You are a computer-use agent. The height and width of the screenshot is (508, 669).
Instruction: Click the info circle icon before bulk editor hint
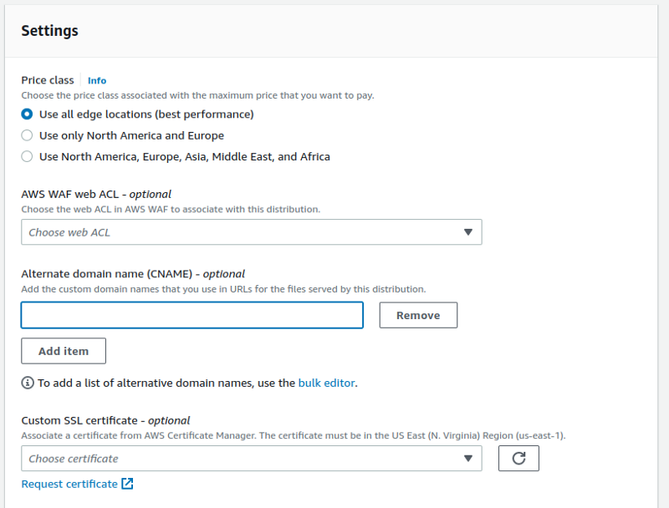click(x=28, y=384)
